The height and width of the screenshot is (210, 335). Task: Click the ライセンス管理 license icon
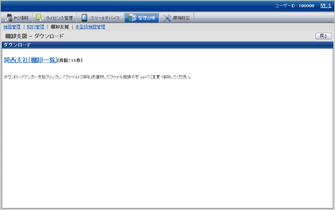tap(40, 18)
